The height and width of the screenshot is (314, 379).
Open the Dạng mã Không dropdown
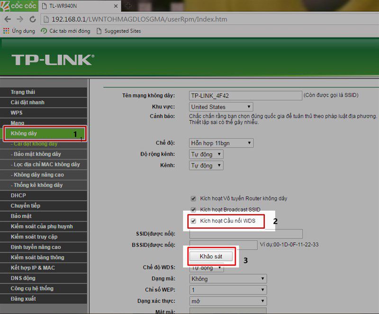point(228,278)
